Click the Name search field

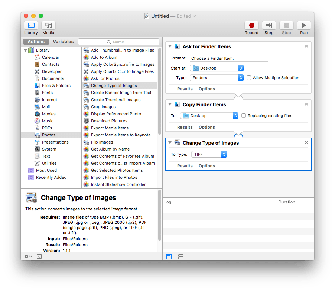tap(118, 42)
